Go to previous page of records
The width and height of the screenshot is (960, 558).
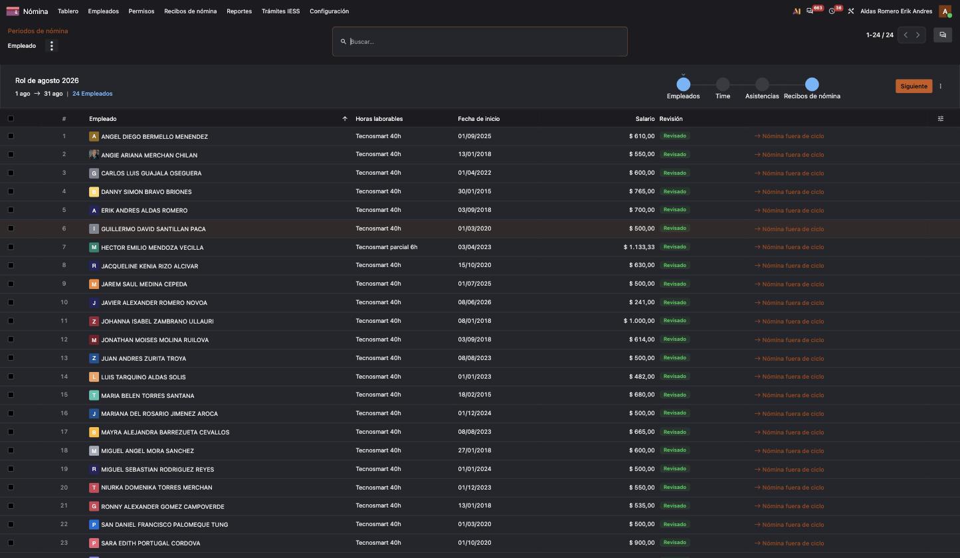point(905,35)
